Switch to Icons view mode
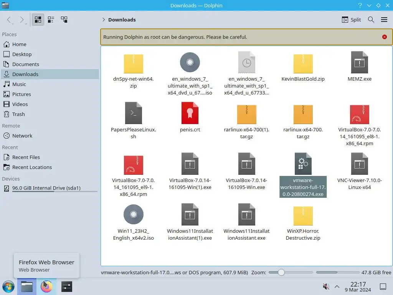 tap(38, 20)
